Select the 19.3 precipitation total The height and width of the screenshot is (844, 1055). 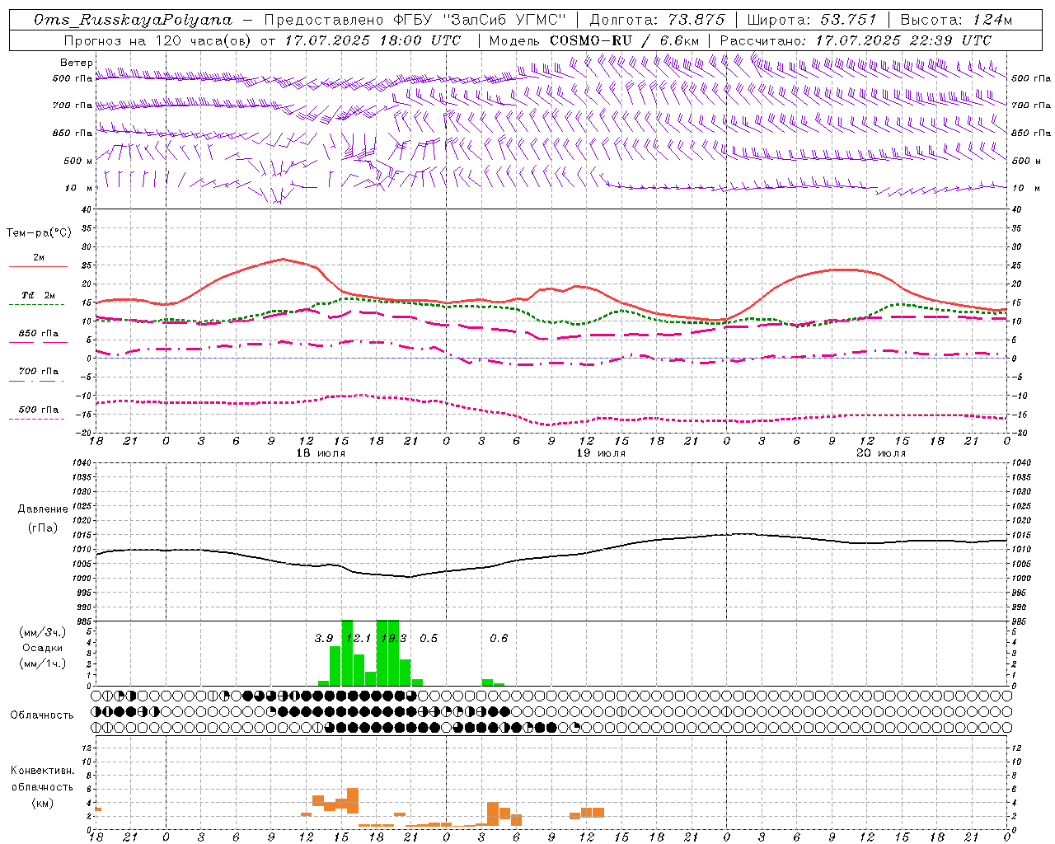click(394, 638)
